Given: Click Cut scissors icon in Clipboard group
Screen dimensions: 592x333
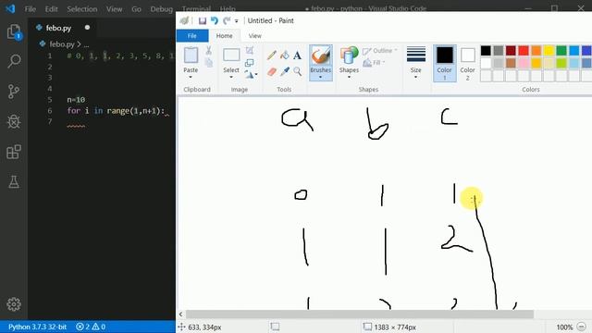Looking at the screenshot, I should pos(208,51).
